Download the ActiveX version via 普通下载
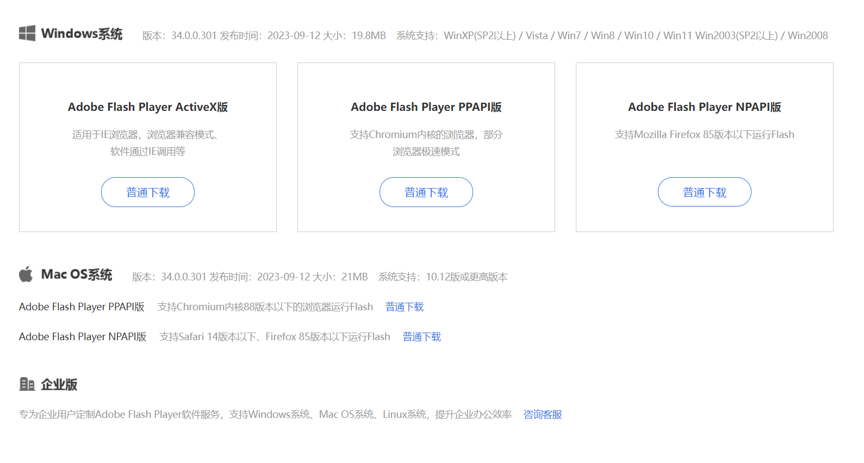864x463 pixels. pos(148,192)
